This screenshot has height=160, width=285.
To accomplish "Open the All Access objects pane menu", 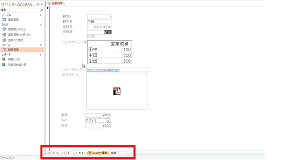I will (x=38, y=4).
